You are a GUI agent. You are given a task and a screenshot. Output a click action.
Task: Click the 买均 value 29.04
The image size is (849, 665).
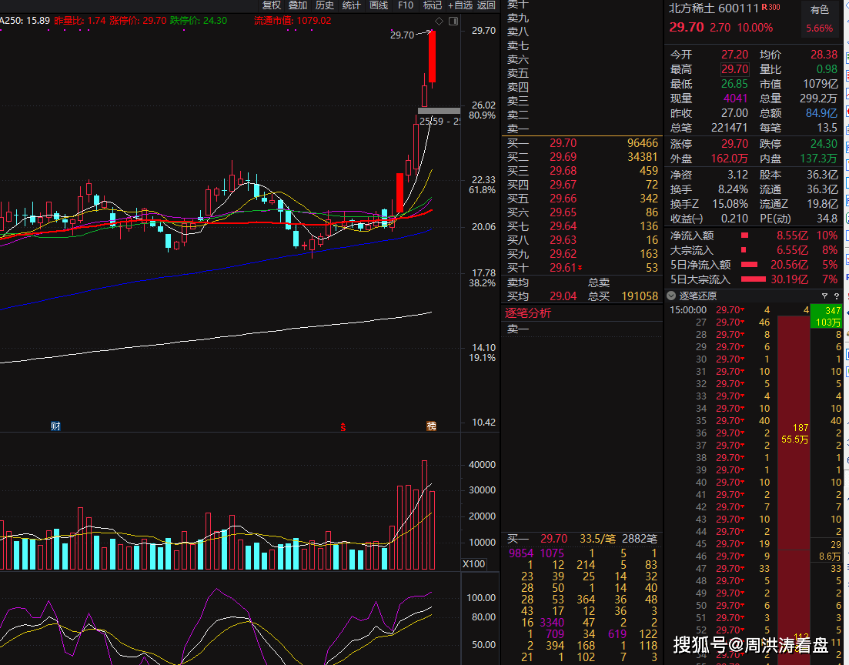563,296
